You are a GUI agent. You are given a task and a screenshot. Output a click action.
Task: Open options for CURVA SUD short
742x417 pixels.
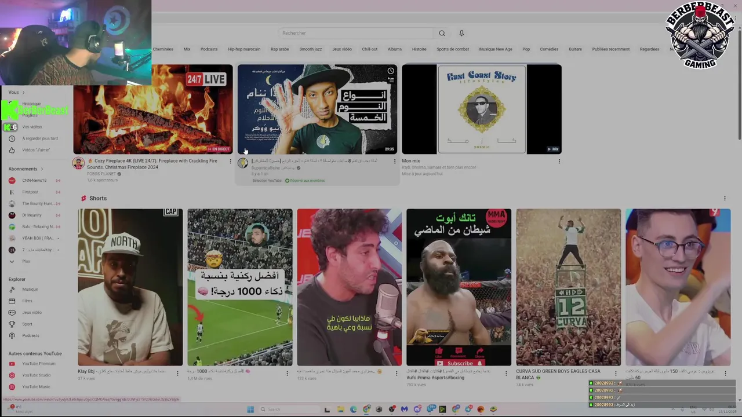pos(616,374)
